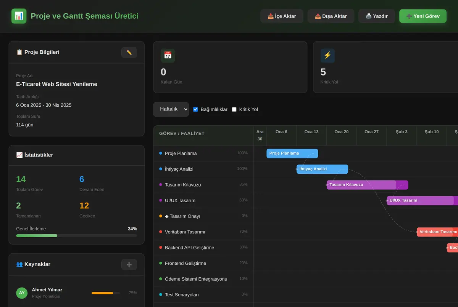Click the Ödeme Sistemi Entegrasyonu task row
The width and height of the screenshot is (458, 307).
203,279
